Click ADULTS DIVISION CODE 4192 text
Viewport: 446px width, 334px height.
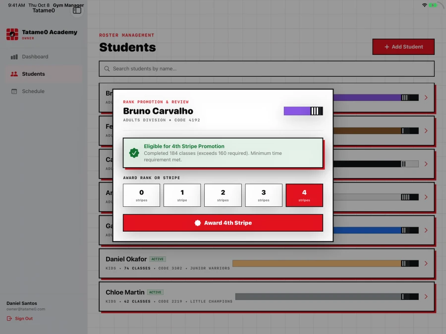pos(161,120)
